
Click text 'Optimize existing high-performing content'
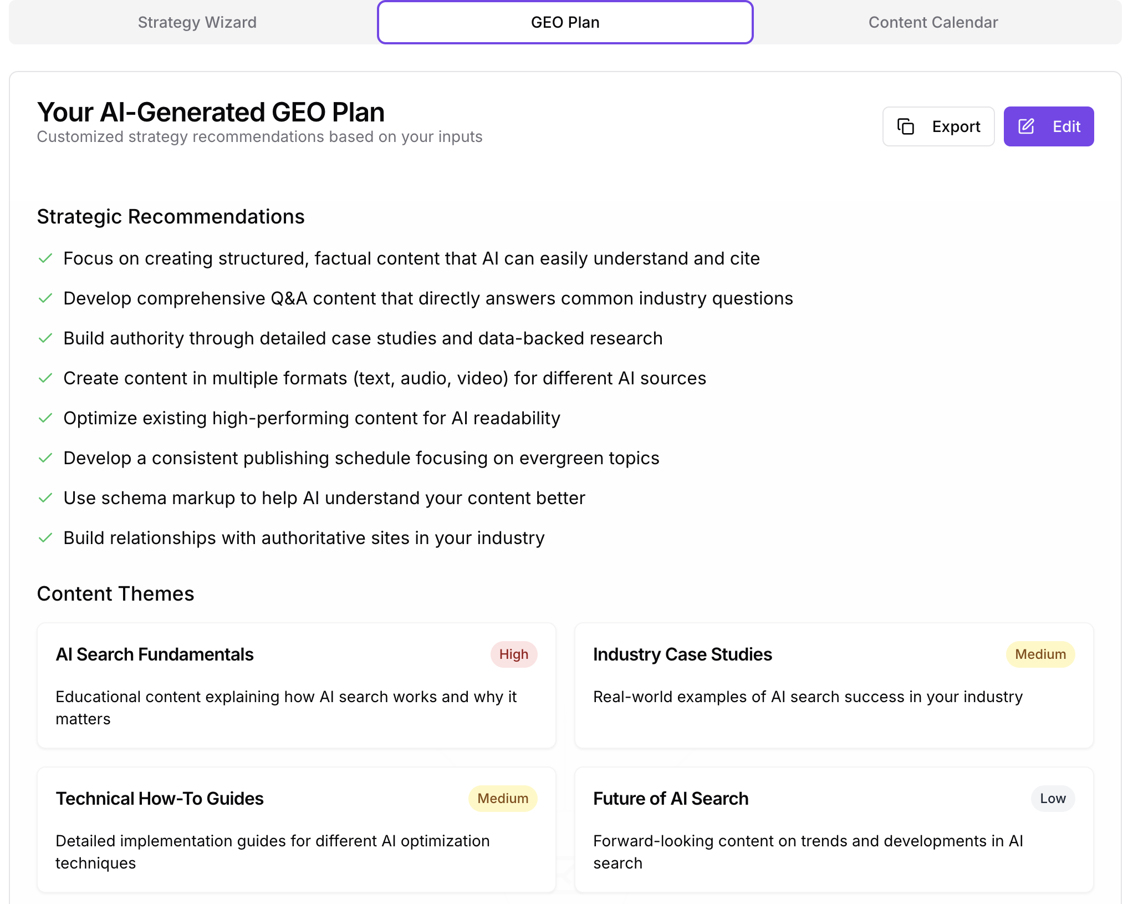(x=241, y=418)
